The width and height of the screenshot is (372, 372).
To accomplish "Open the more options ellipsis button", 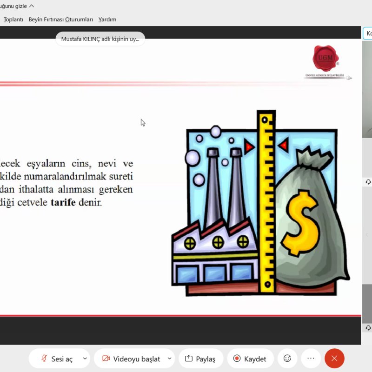I will coord(311,359).
